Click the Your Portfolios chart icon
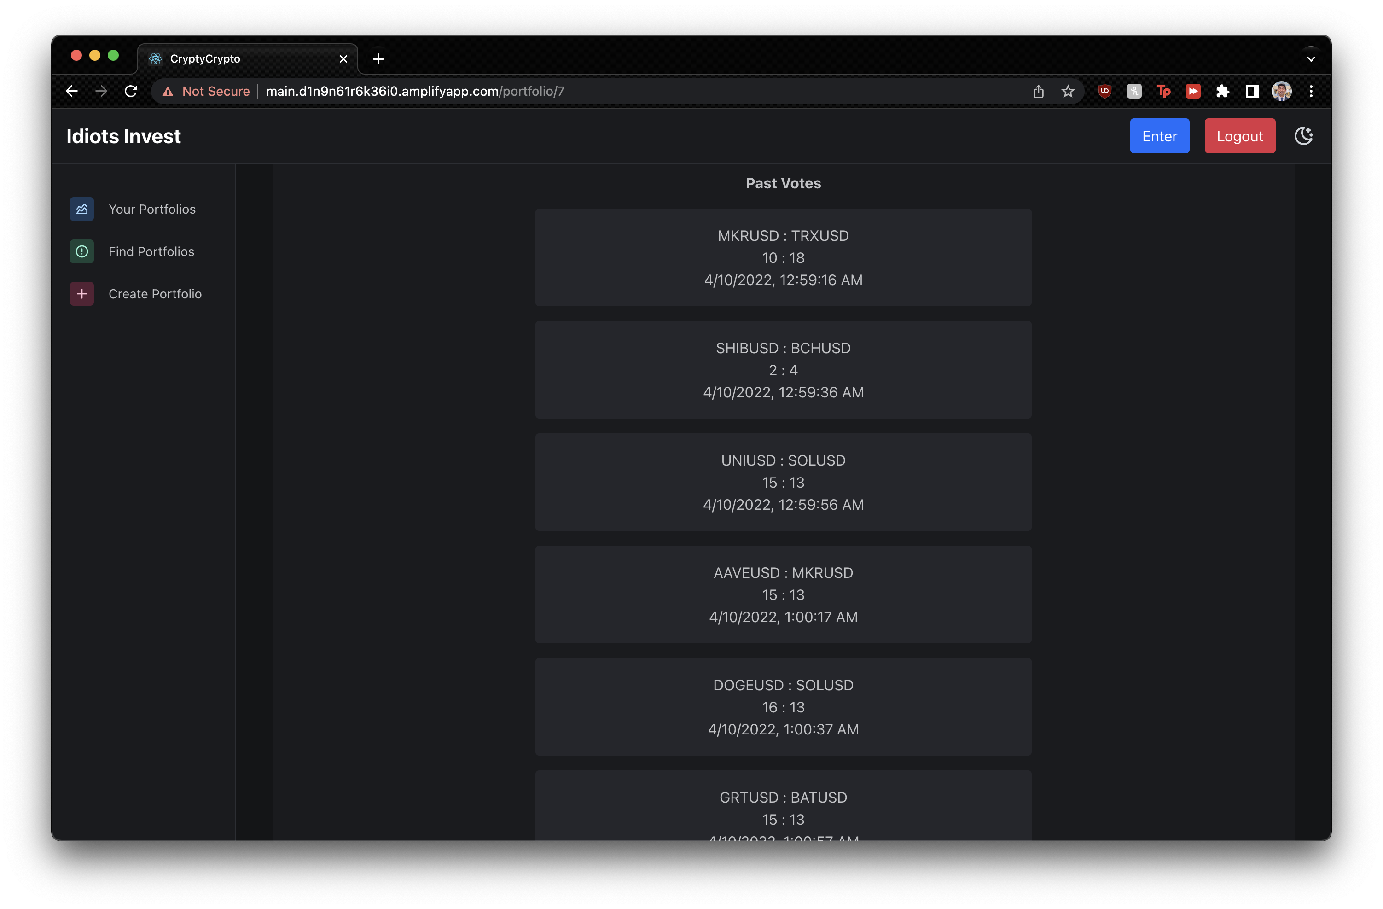 tap(82, 209)
